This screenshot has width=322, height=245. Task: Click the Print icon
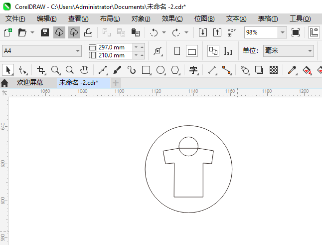tap(88, 32)
